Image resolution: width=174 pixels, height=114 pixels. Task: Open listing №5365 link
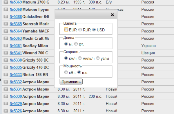(x=16, y=24)
